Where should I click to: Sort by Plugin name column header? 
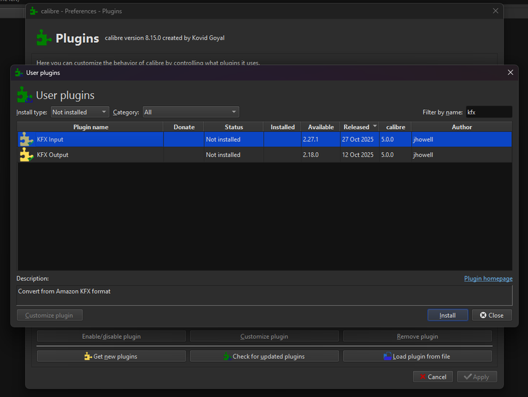pyautogui.click(x=91, y=127)
